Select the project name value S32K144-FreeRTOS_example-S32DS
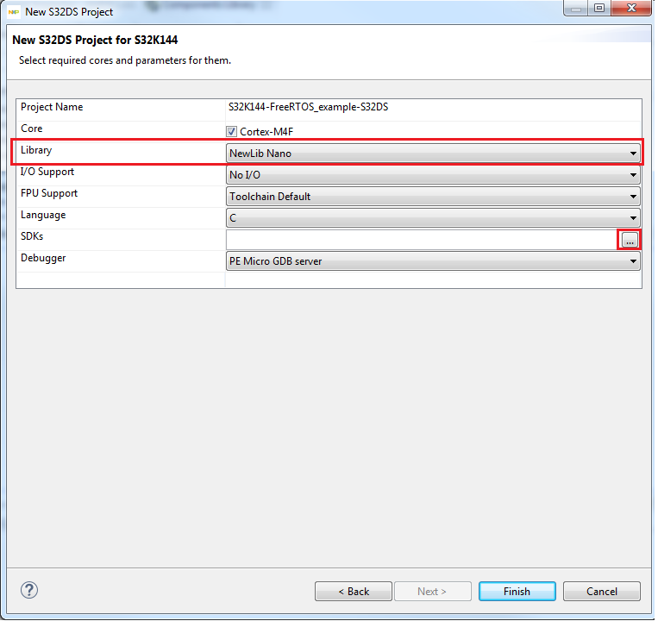This screenshot has height=621, width=658. 308,107
